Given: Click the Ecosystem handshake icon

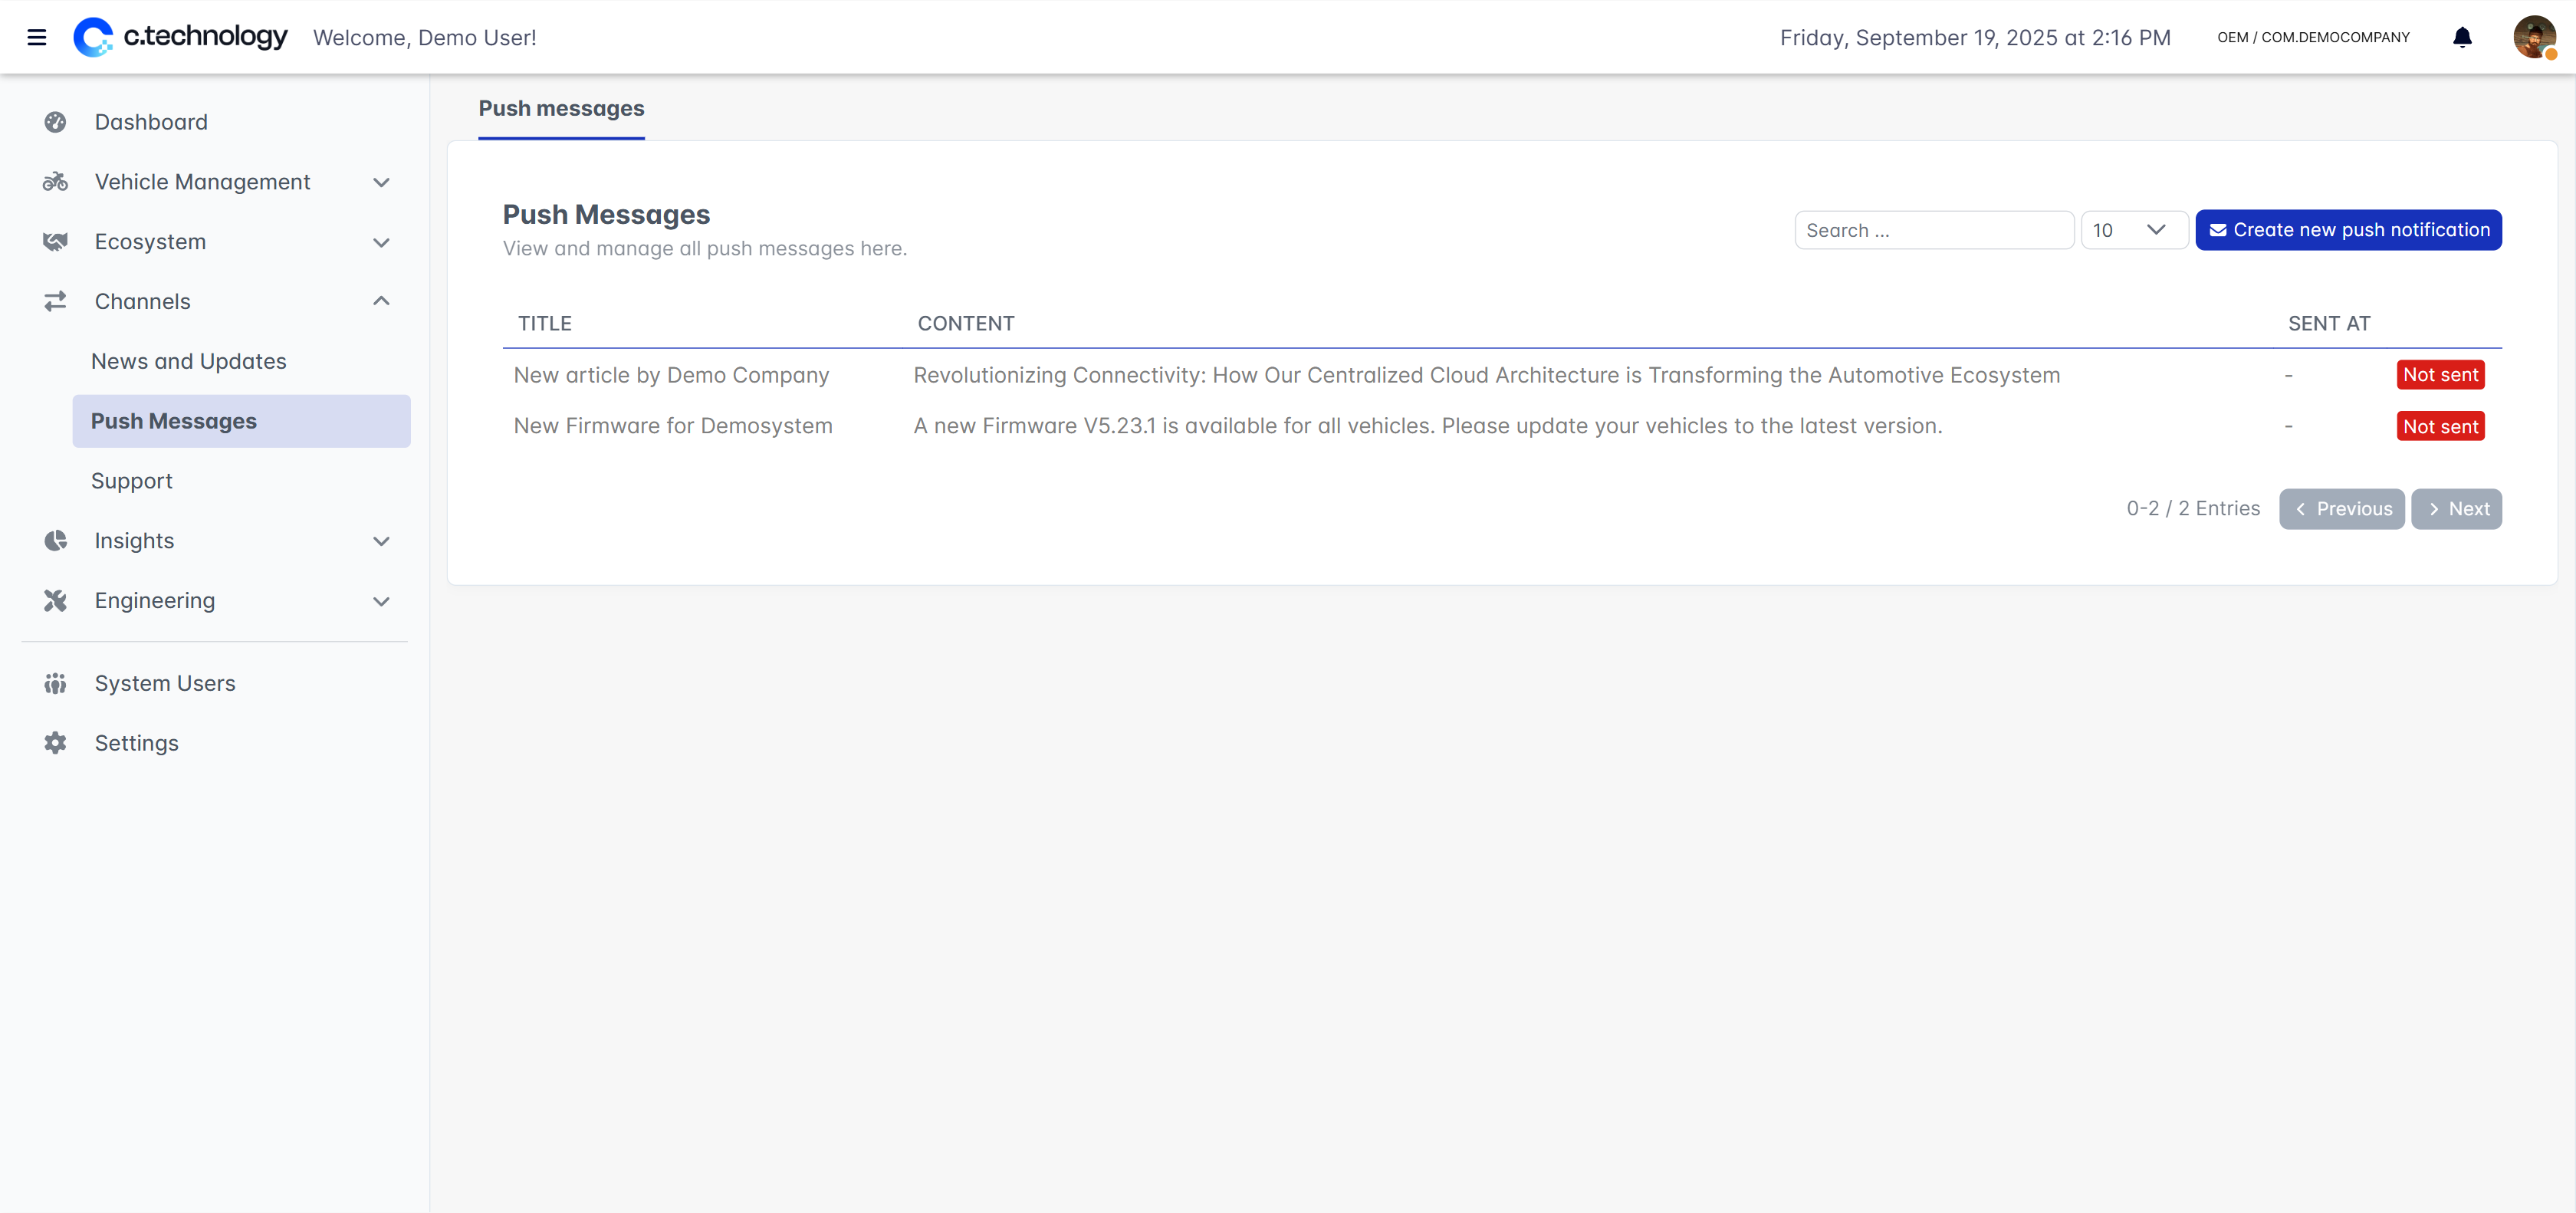Looking at the screenshot, I should [x=55, y=242].
